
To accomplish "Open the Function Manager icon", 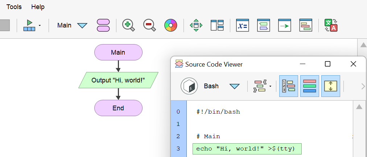I will tap(103, 25).
